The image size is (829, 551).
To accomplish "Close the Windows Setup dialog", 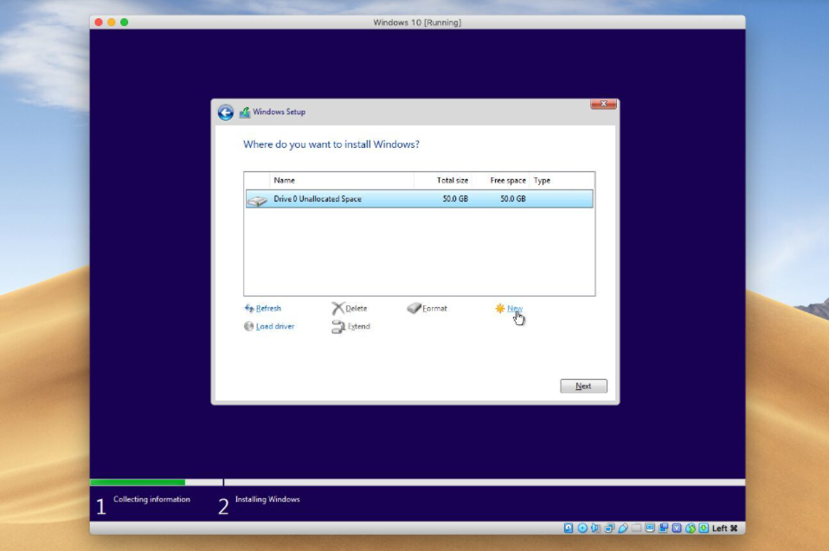I will tap(603, 104).
